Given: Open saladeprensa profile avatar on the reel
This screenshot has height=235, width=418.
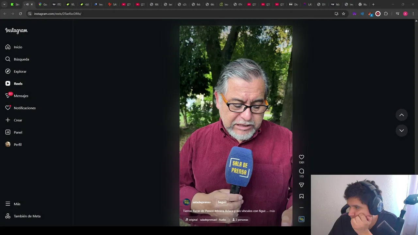Looking at the screenshot, I should [x=186, y=202].
